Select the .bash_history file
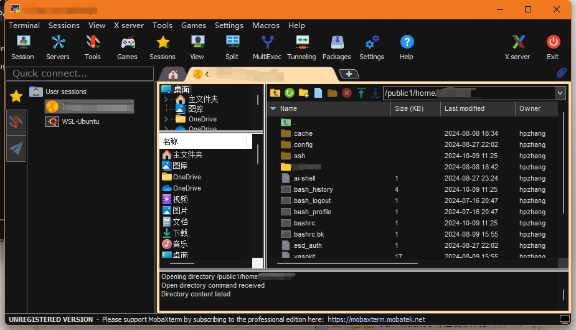Screen dimensions: 576x330 (313, 189)
